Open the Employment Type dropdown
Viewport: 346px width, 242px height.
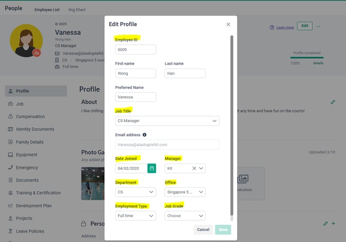(x=135, y=216)
